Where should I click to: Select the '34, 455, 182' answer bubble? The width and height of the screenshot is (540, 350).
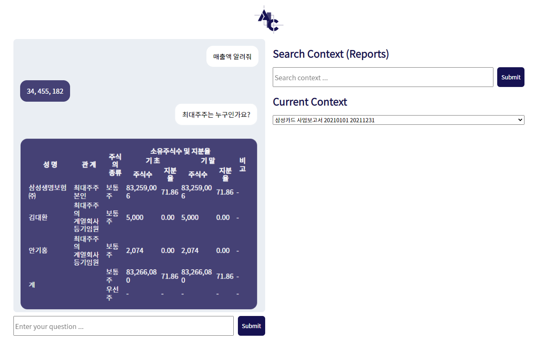point(45,91)
